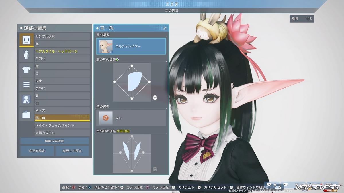The width and height of the screenshot is (344, 193).
Task: Select 首回り menu item
Action: tap(62, 59)
